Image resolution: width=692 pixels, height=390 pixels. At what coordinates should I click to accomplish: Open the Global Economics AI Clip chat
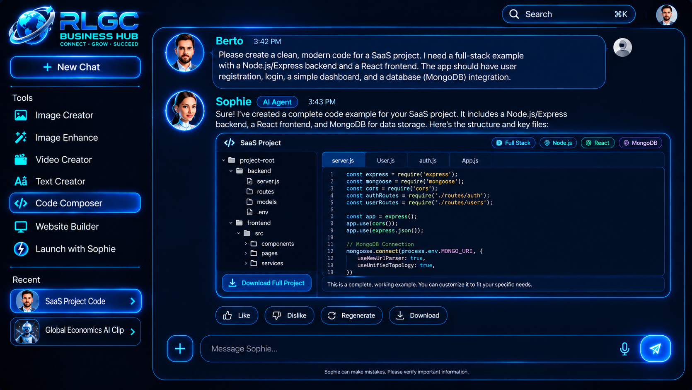(75, 331)
